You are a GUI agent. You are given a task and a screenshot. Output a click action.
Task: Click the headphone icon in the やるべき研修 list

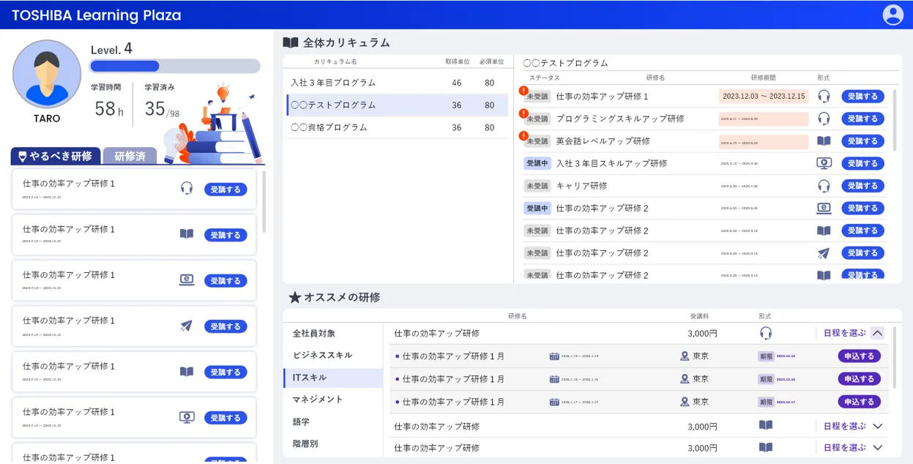coord(187,188)
